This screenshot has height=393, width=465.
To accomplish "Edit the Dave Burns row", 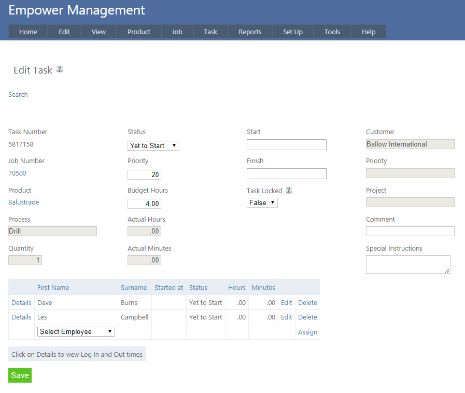I will click(x=286, y=303).
